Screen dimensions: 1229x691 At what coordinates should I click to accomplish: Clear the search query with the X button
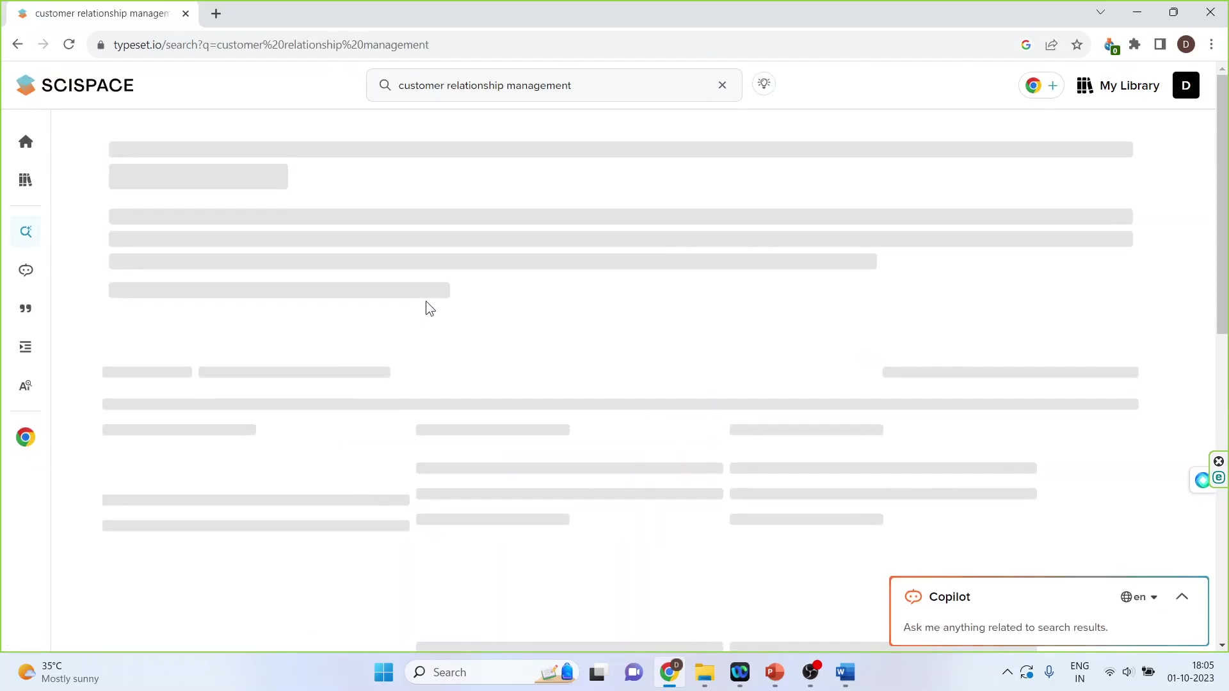pyautogui.click(x=723, y=84)
